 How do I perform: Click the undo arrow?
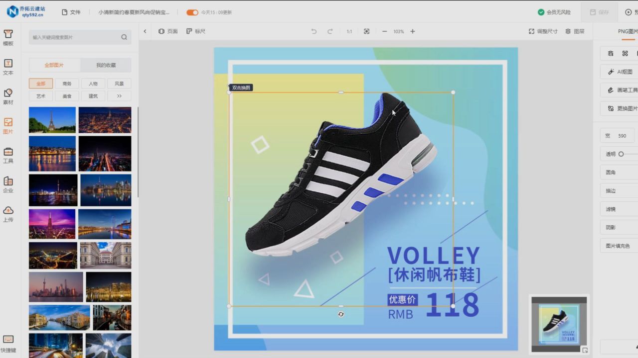point(314,31)
